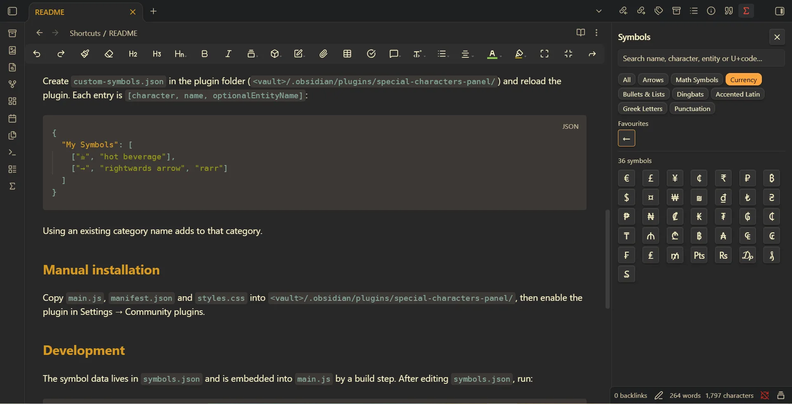Open graph view icon in left ribbon
The height and width of the screenshot is (404, 792).
[12, 84]
